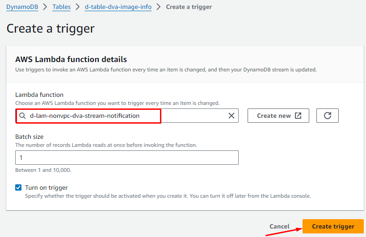Navigate to Tables breadcrumb
The width and height of the screenshot is (366, 237).
pos(61,7)
